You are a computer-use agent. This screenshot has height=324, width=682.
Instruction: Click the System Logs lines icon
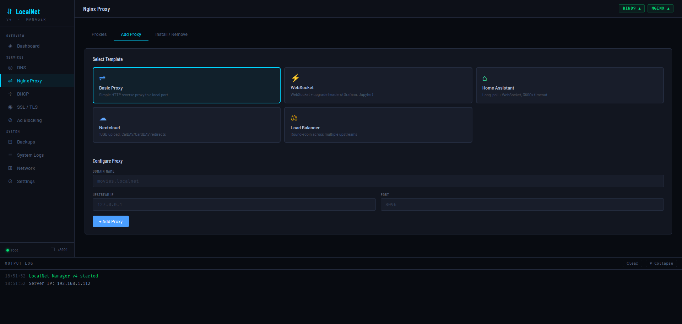pos(10,155)
